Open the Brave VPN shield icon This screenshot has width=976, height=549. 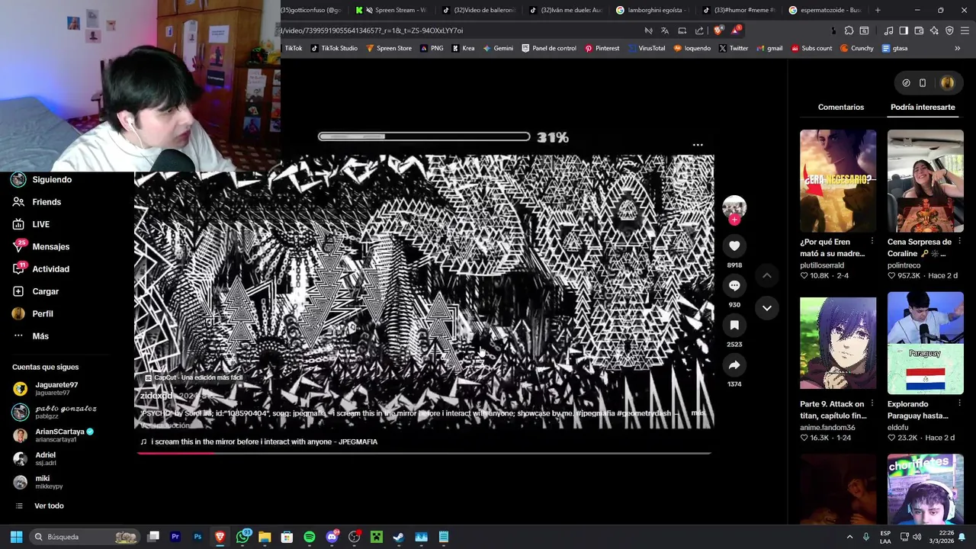tap(949, 30)
